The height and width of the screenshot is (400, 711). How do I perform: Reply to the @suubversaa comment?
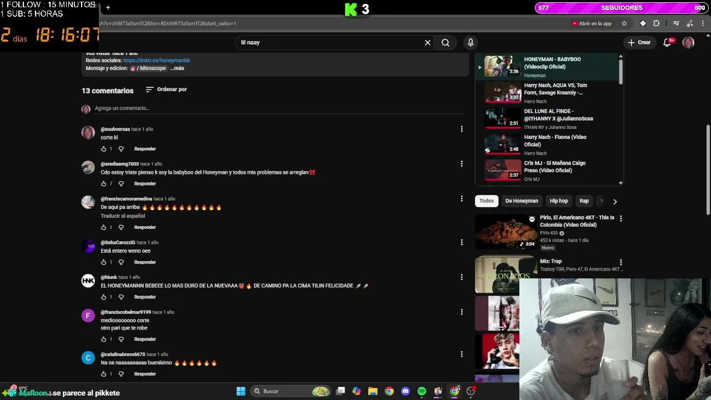tap(145, 149)
